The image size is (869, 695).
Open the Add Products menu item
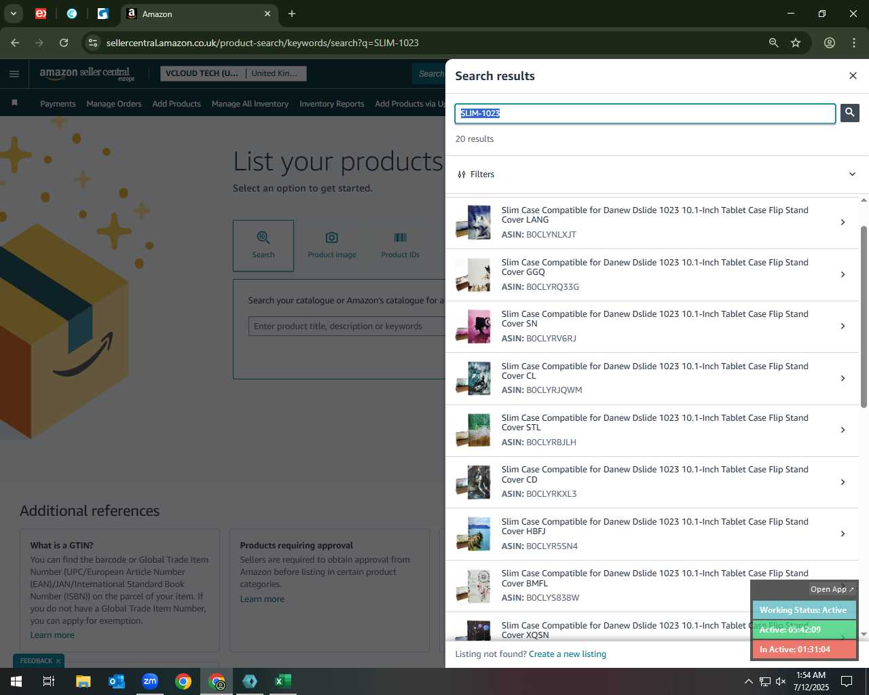click(177, 104)
